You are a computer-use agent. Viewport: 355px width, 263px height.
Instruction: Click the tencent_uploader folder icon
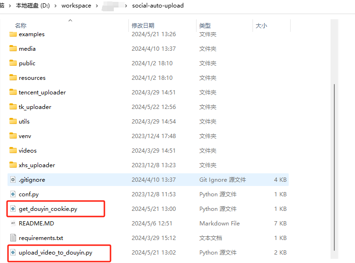[x=13, y=93]
